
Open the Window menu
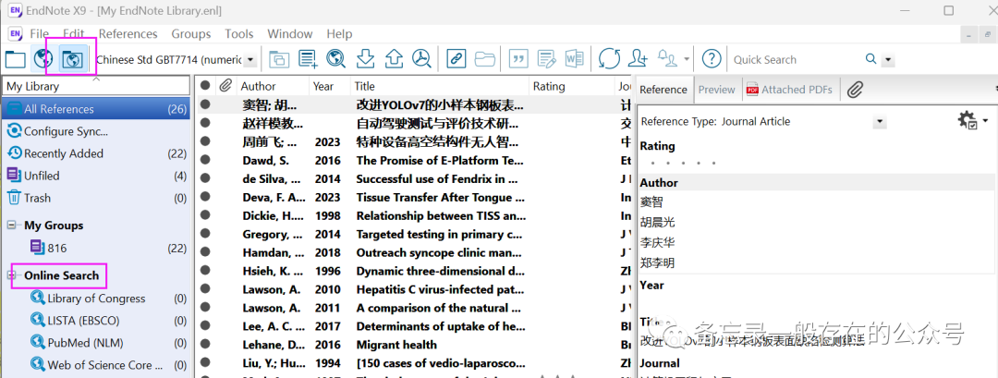289,33
